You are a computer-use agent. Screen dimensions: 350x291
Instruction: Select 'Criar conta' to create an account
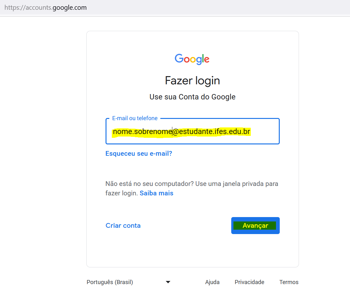(123, 226)
